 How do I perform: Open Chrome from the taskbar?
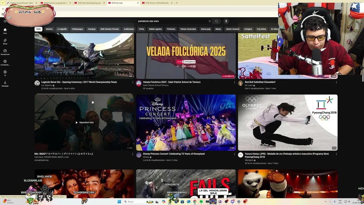tap(195, 202)
